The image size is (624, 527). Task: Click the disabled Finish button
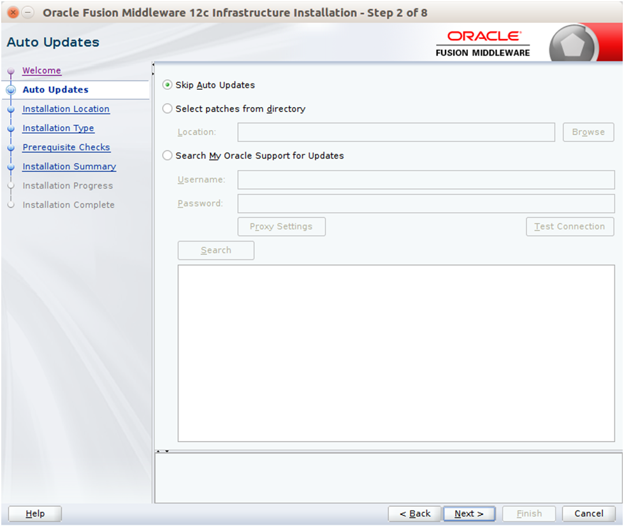coord(529,514)
